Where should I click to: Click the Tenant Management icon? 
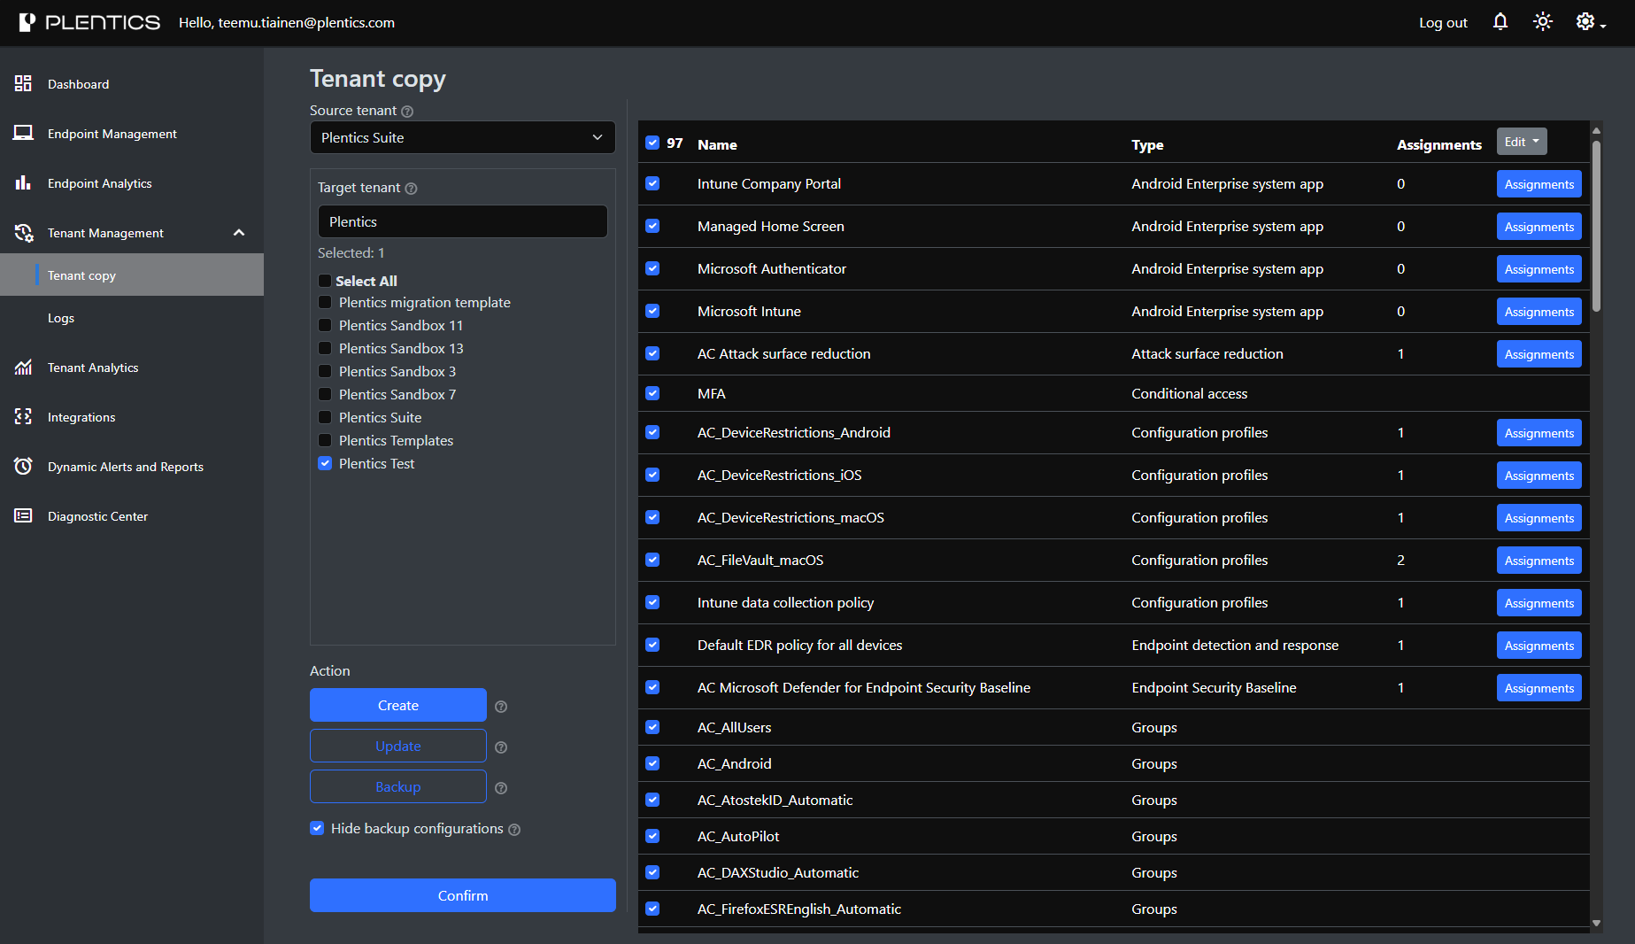(23, 233)
